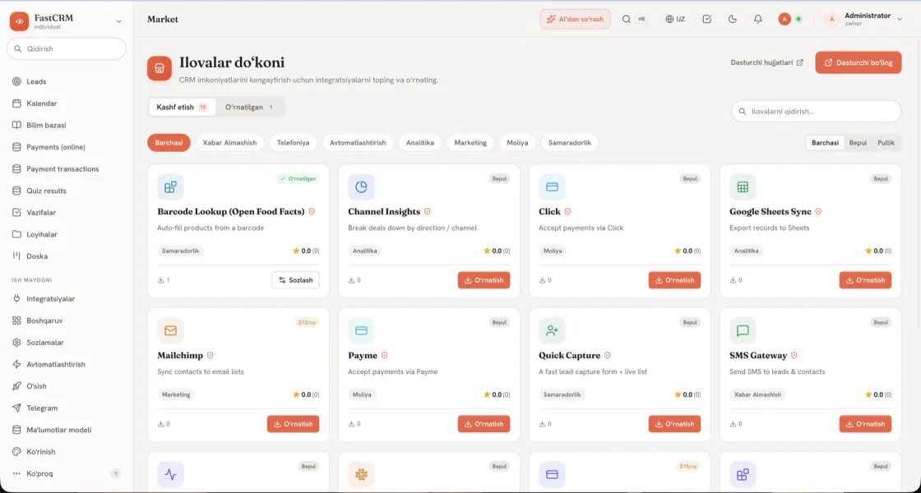Open the tasks checklist icon in header

click(x=707, y=19)
